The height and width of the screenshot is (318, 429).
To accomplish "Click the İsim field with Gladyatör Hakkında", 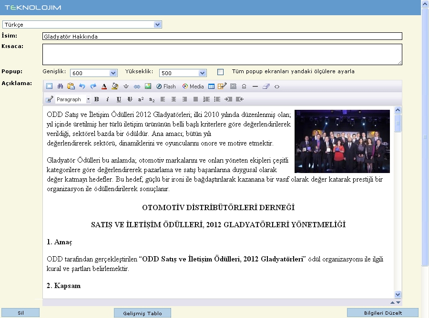I will (x=222, y=36).
